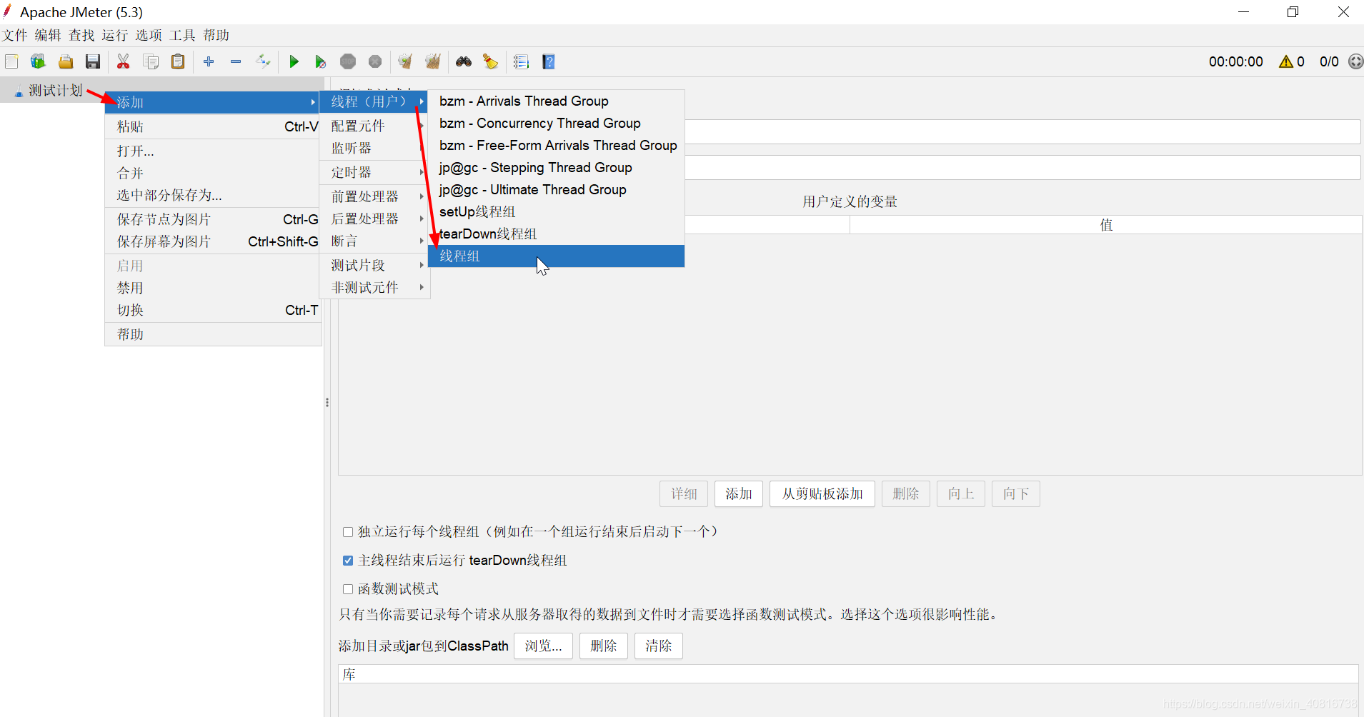Choose tearDown线程组 menu entry
This screenshot has height=717, width=1364.
pos(556,234)
